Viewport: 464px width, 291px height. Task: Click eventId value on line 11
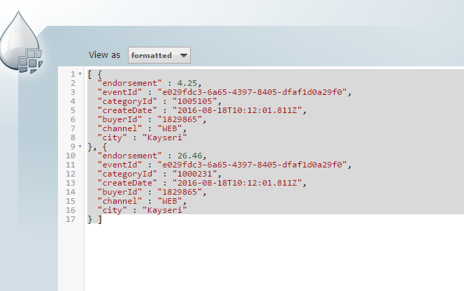coord(252,165)
